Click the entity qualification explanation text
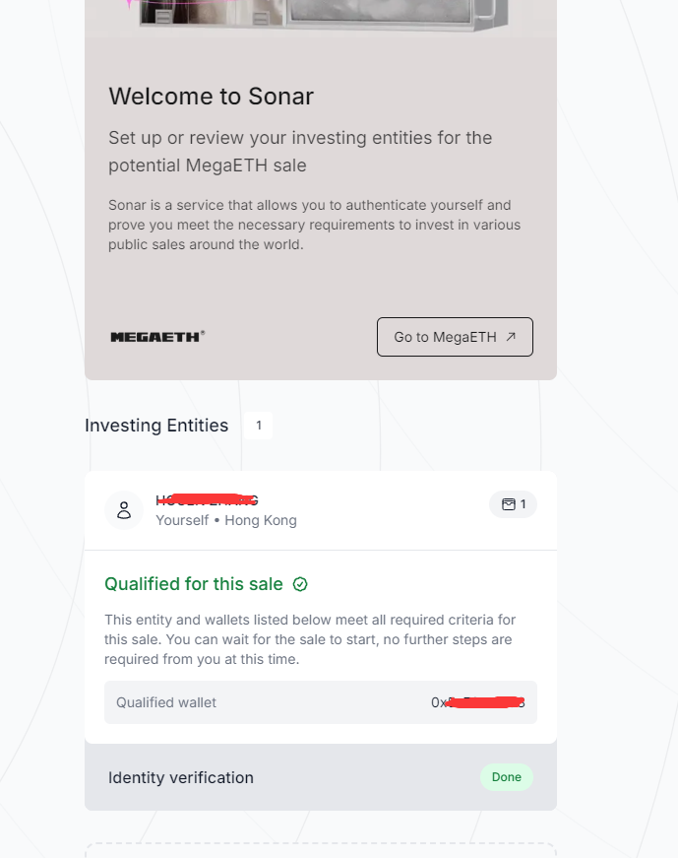 click(310, 639)
